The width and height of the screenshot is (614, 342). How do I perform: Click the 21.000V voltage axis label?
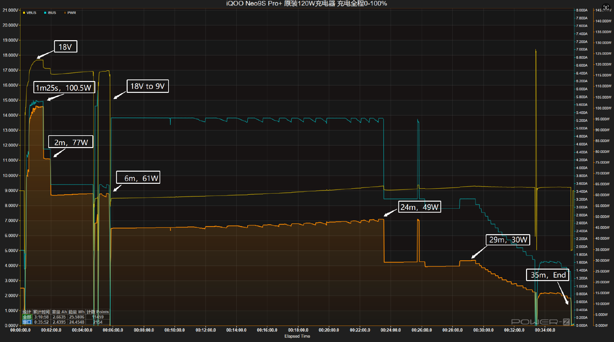(10, 10)
